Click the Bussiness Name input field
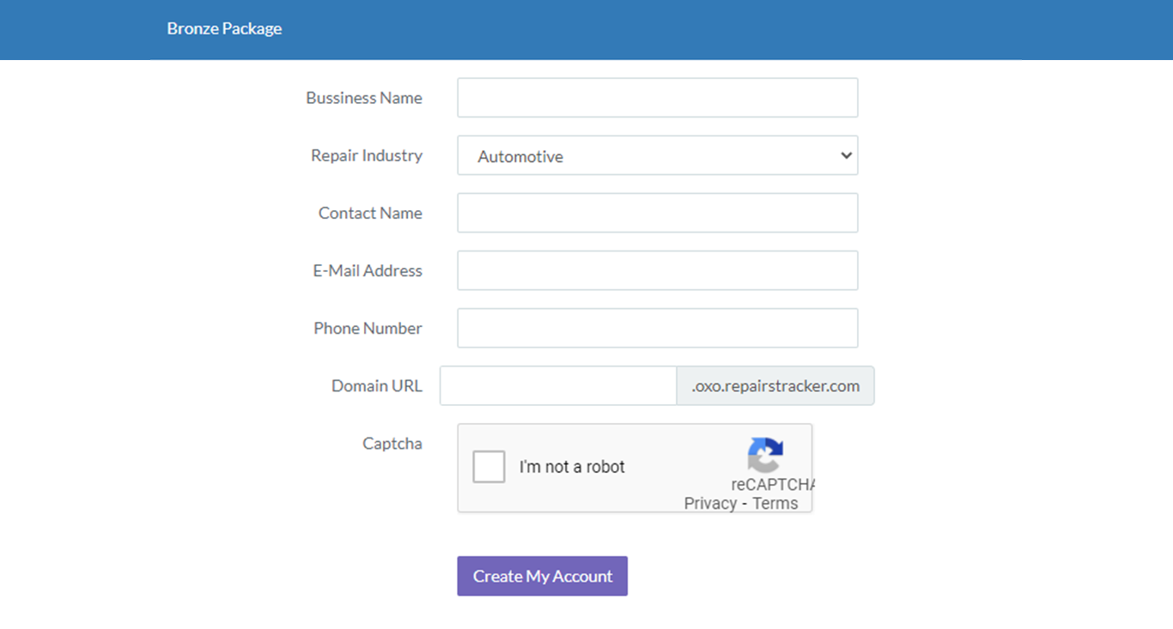The height and width of the screenshot is (629, 1173). 657,98
